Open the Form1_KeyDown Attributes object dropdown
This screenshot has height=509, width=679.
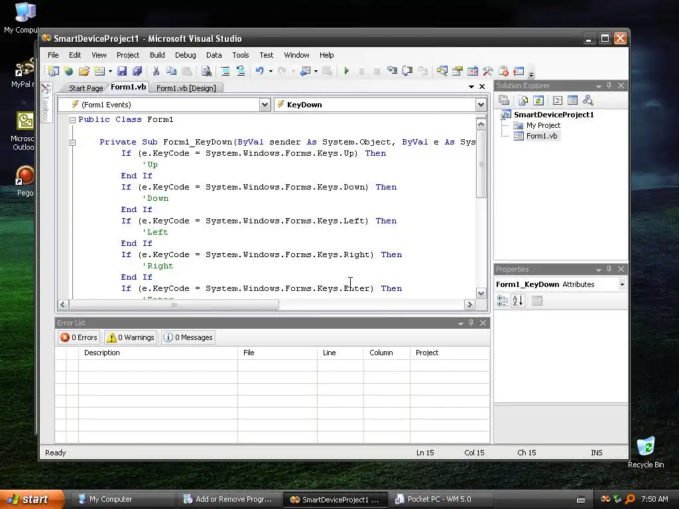click(x=622, y=284)
